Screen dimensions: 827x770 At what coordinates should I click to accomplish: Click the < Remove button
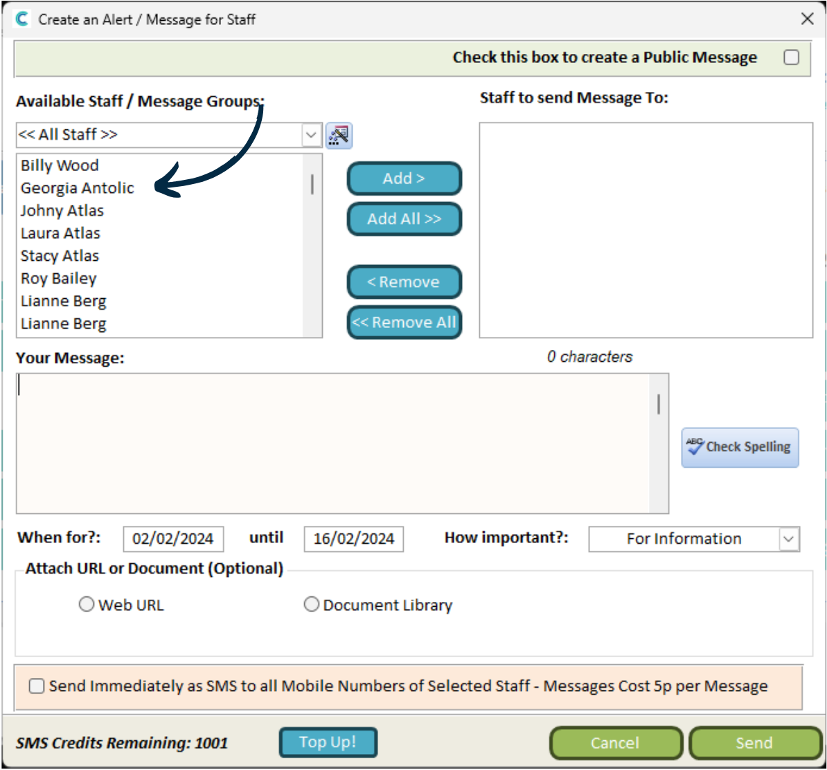(404, 282)
